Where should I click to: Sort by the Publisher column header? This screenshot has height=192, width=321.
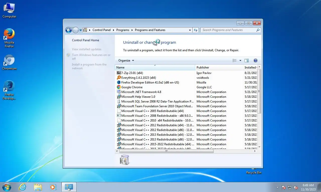click(x=219, y=67)
